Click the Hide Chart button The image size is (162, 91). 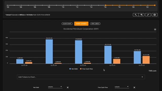[x=81, y=24]
